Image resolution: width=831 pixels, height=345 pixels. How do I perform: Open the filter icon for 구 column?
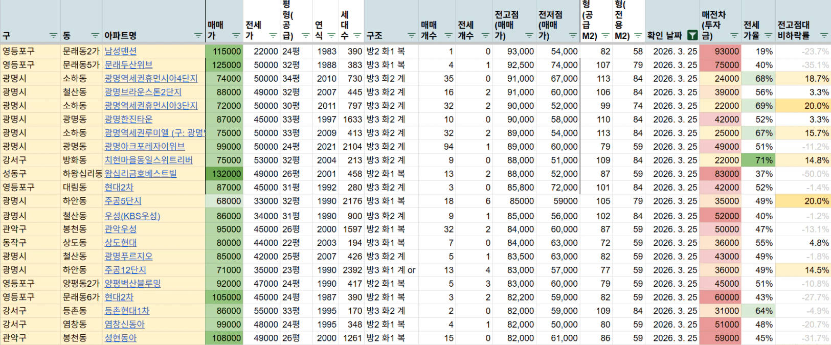pos(53,35)
